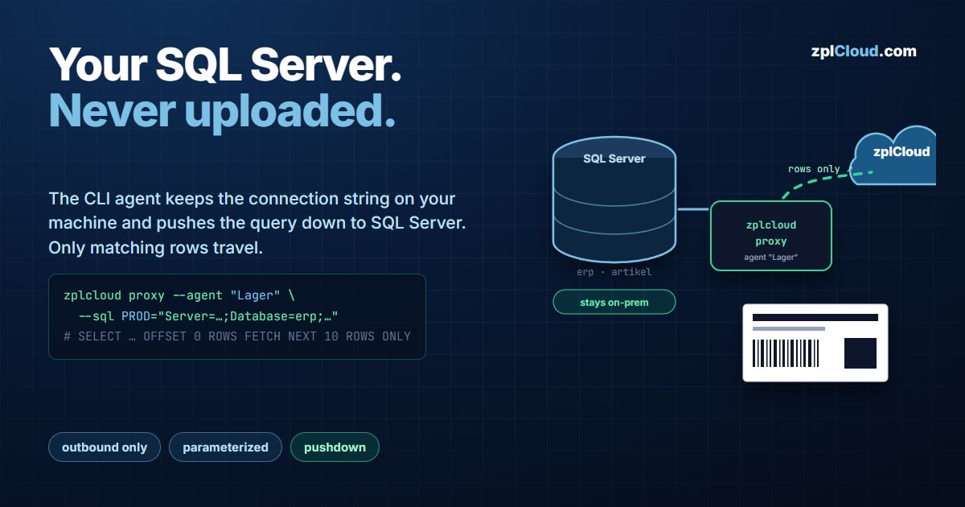Image resolution: width=965 pixels, height=507 pixels.
Task: Click the 'The CLI agent keeps the connection' line
Action: (x=253, y=198)
